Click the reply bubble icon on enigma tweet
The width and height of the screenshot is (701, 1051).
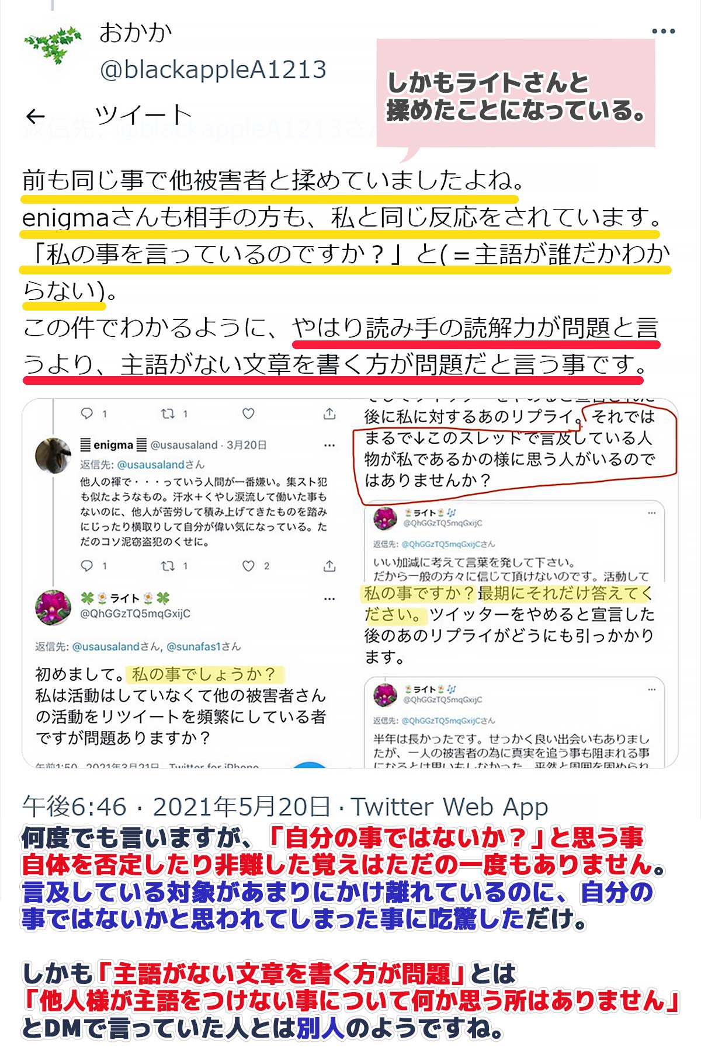(x=86, y=566)
